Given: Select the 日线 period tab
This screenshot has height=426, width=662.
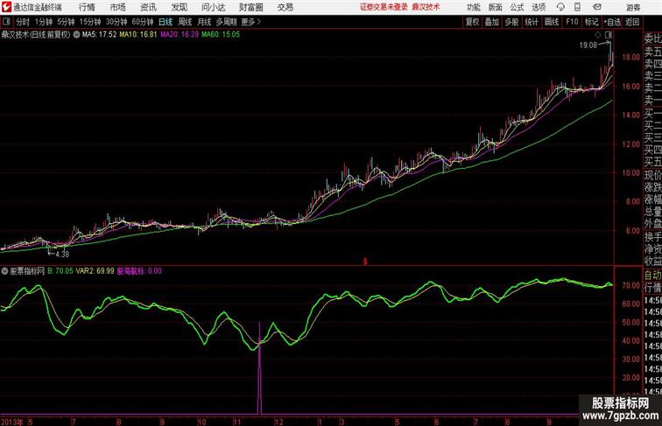Looking at the screenshot, I should tap(165, 22).
